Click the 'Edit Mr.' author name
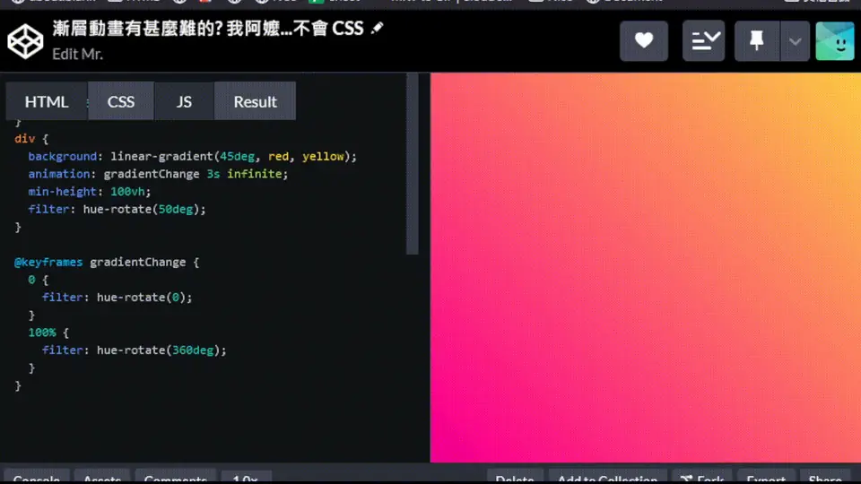 coord(77,54)
